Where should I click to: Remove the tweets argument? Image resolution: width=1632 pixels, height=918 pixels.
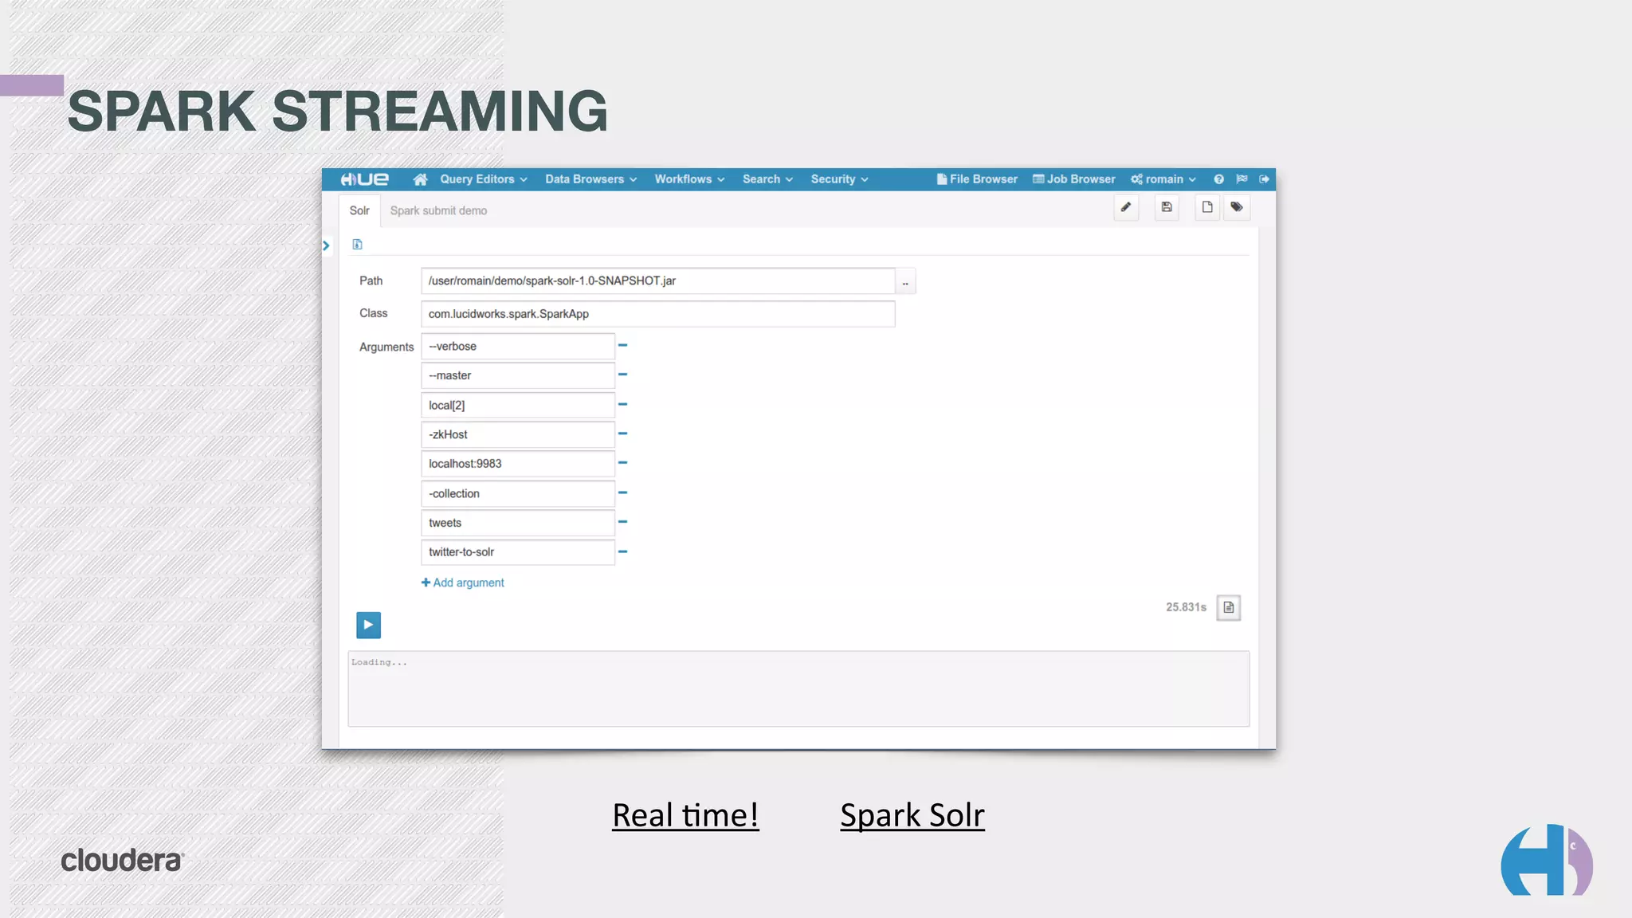(623, 522)
